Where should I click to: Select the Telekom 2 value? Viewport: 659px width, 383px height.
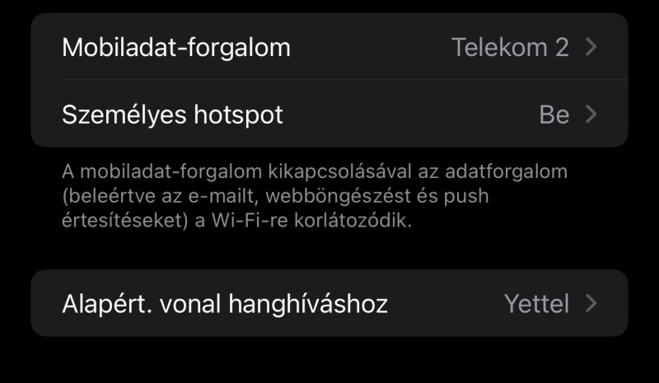[510, 47]
